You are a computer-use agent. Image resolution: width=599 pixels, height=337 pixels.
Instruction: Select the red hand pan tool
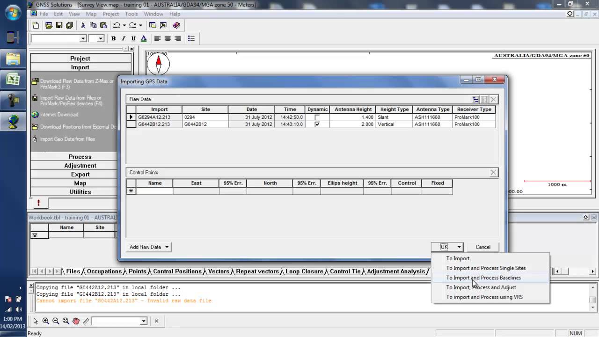coord(76,321)
